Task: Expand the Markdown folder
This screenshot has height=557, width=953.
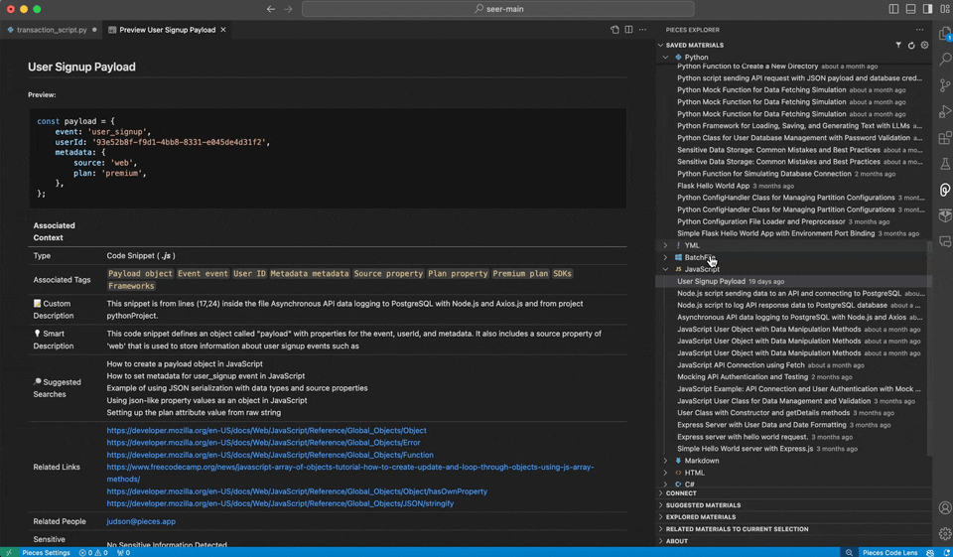Action: coord(665,461)
